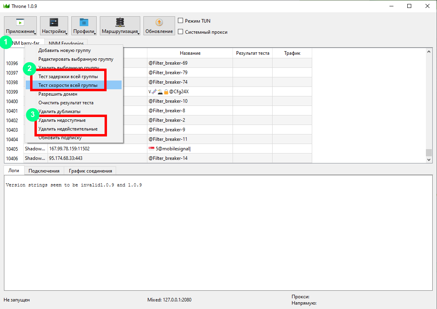The height and width of the screenshot is (309, 437).
Task: Select Очистить результат теста
Action: point(74,102)
